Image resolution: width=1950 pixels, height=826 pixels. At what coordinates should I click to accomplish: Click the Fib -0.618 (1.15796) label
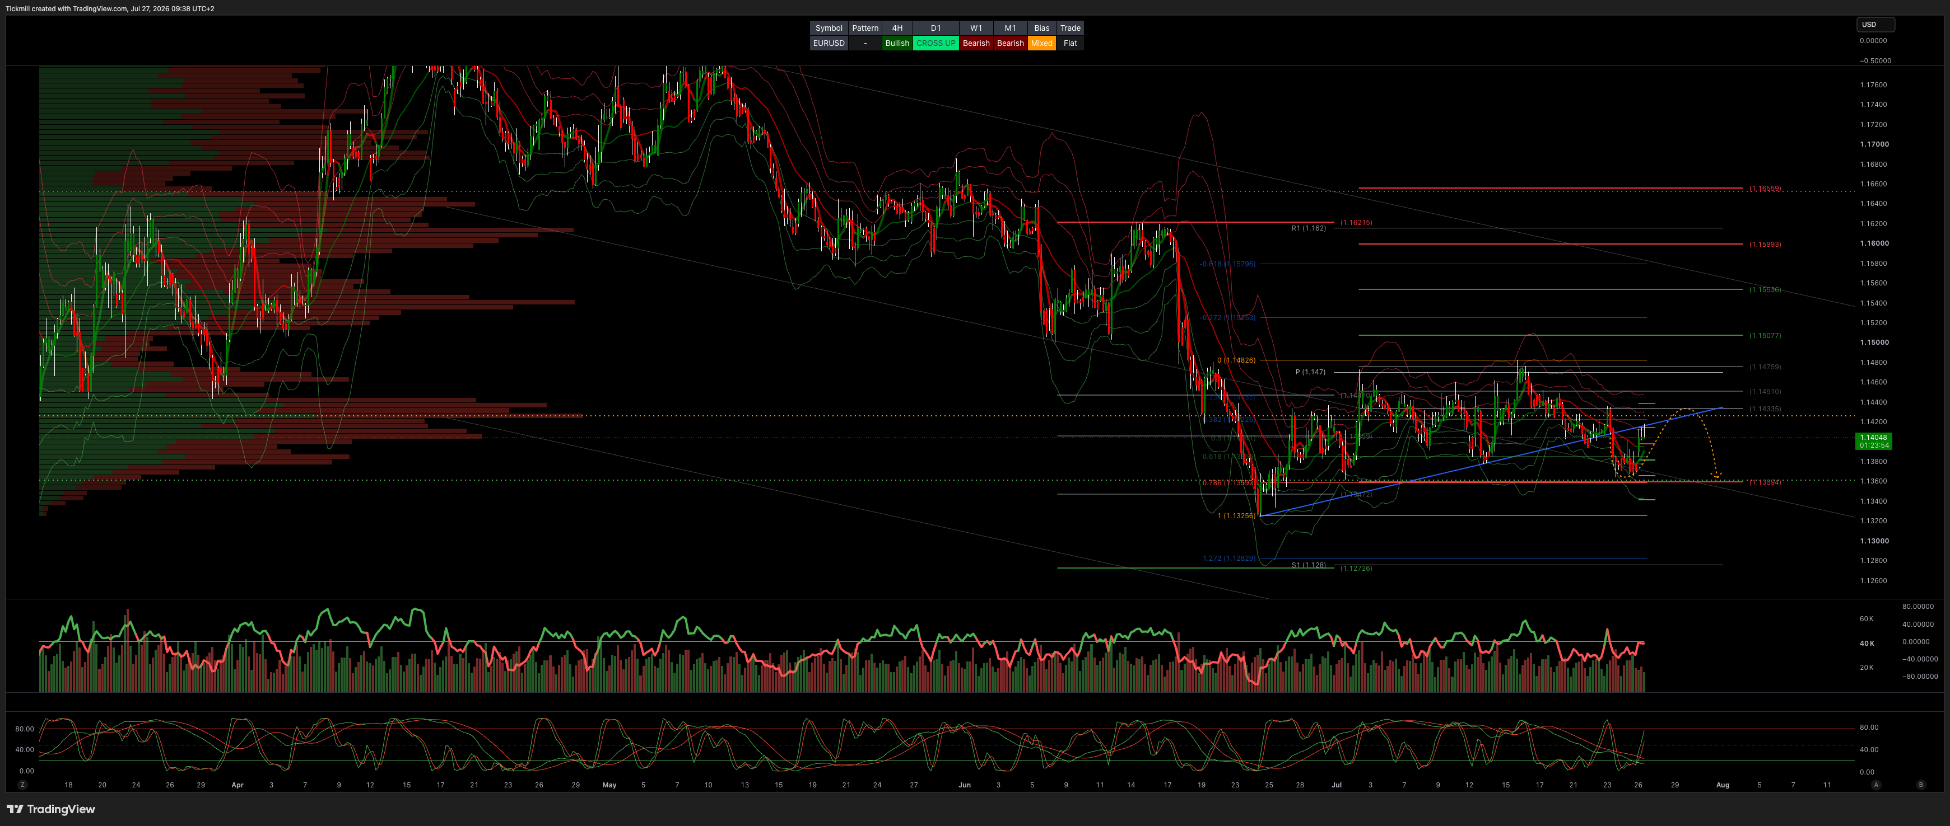point(1227,264)
